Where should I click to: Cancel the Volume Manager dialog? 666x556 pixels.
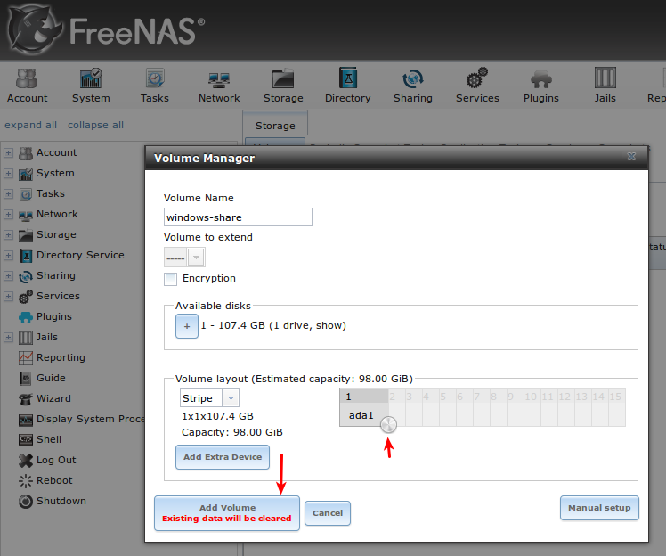click(328, 513)
